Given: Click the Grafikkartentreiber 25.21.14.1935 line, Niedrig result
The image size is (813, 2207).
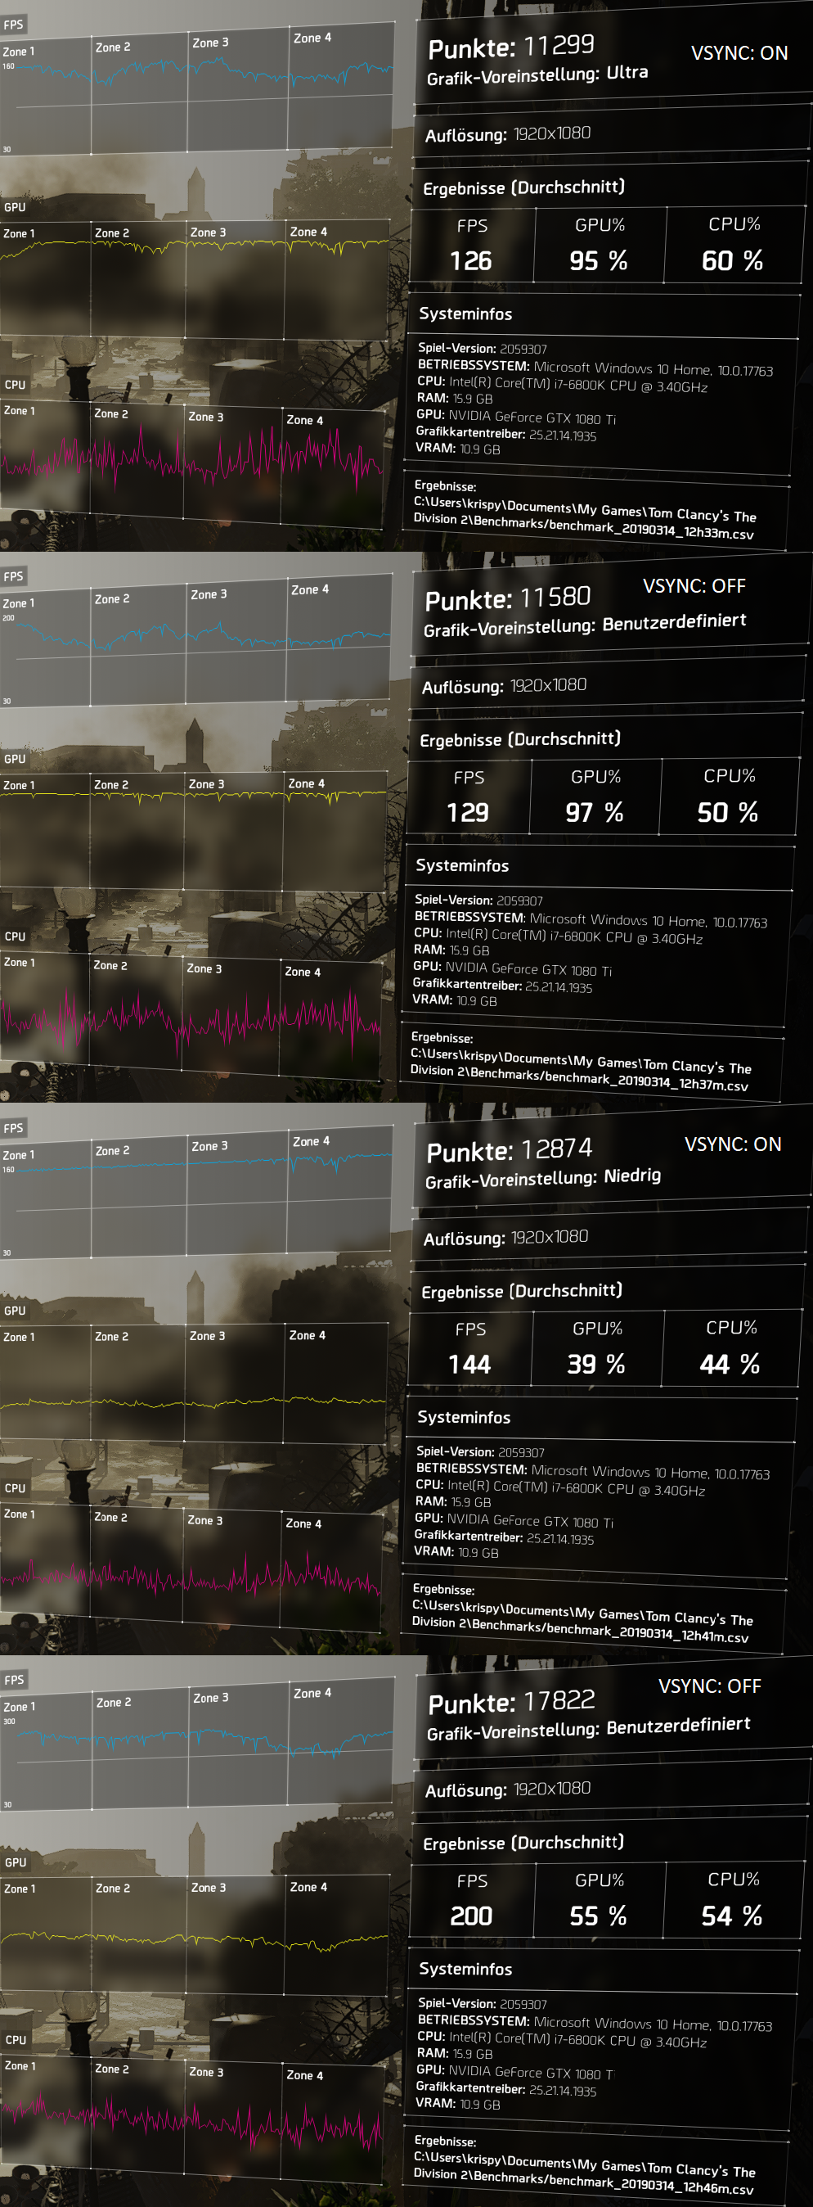Looking at the screenshot, I should click(503, 1538).
